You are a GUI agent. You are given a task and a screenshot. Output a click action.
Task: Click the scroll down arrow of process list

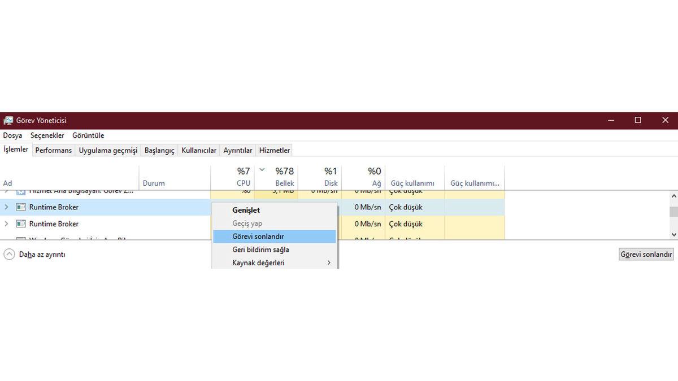coord(673,234)
